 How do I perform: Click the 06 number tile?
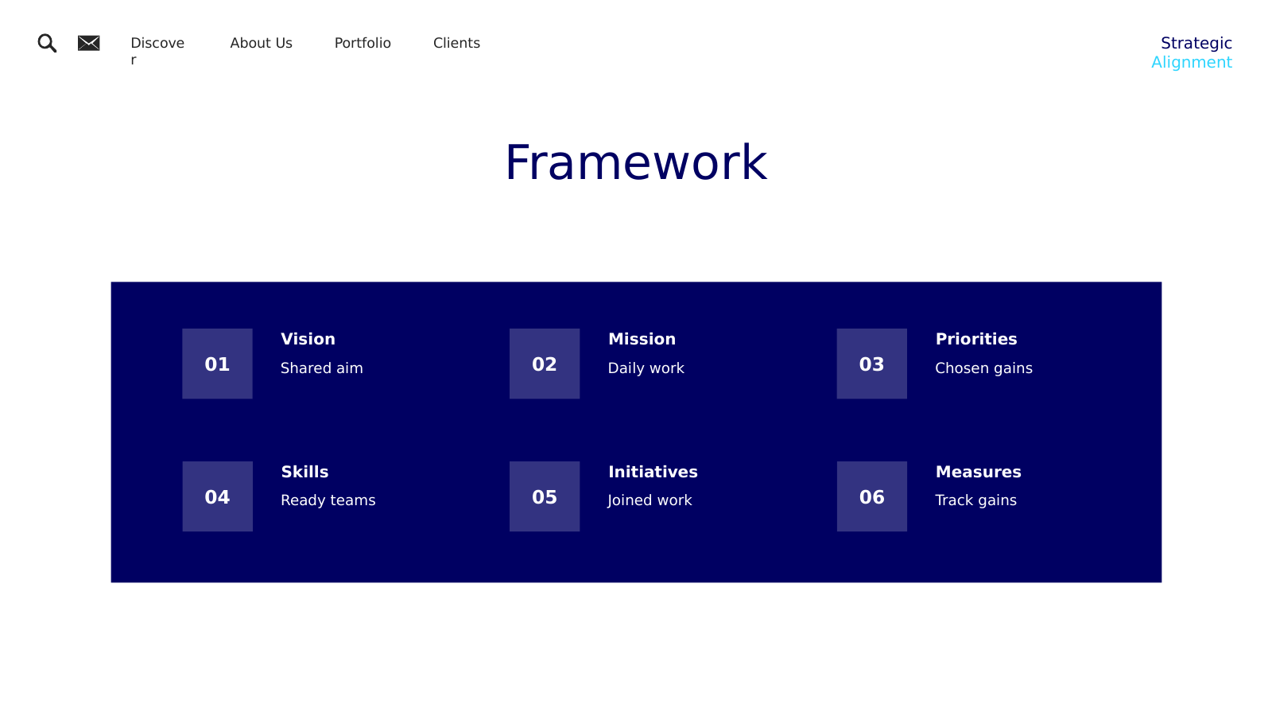(x=872, y=496)
